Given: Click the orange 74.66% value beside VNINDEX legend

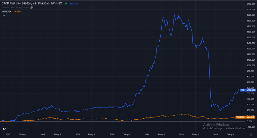Looking at the screenshot, I should pyautogui.click(x=17, y=11).
